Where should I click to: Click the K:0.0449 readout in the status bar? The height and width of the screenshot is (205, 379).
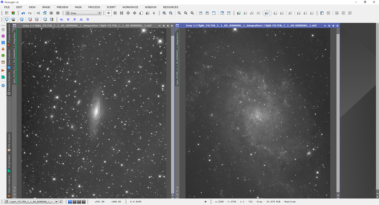[135, 202]
